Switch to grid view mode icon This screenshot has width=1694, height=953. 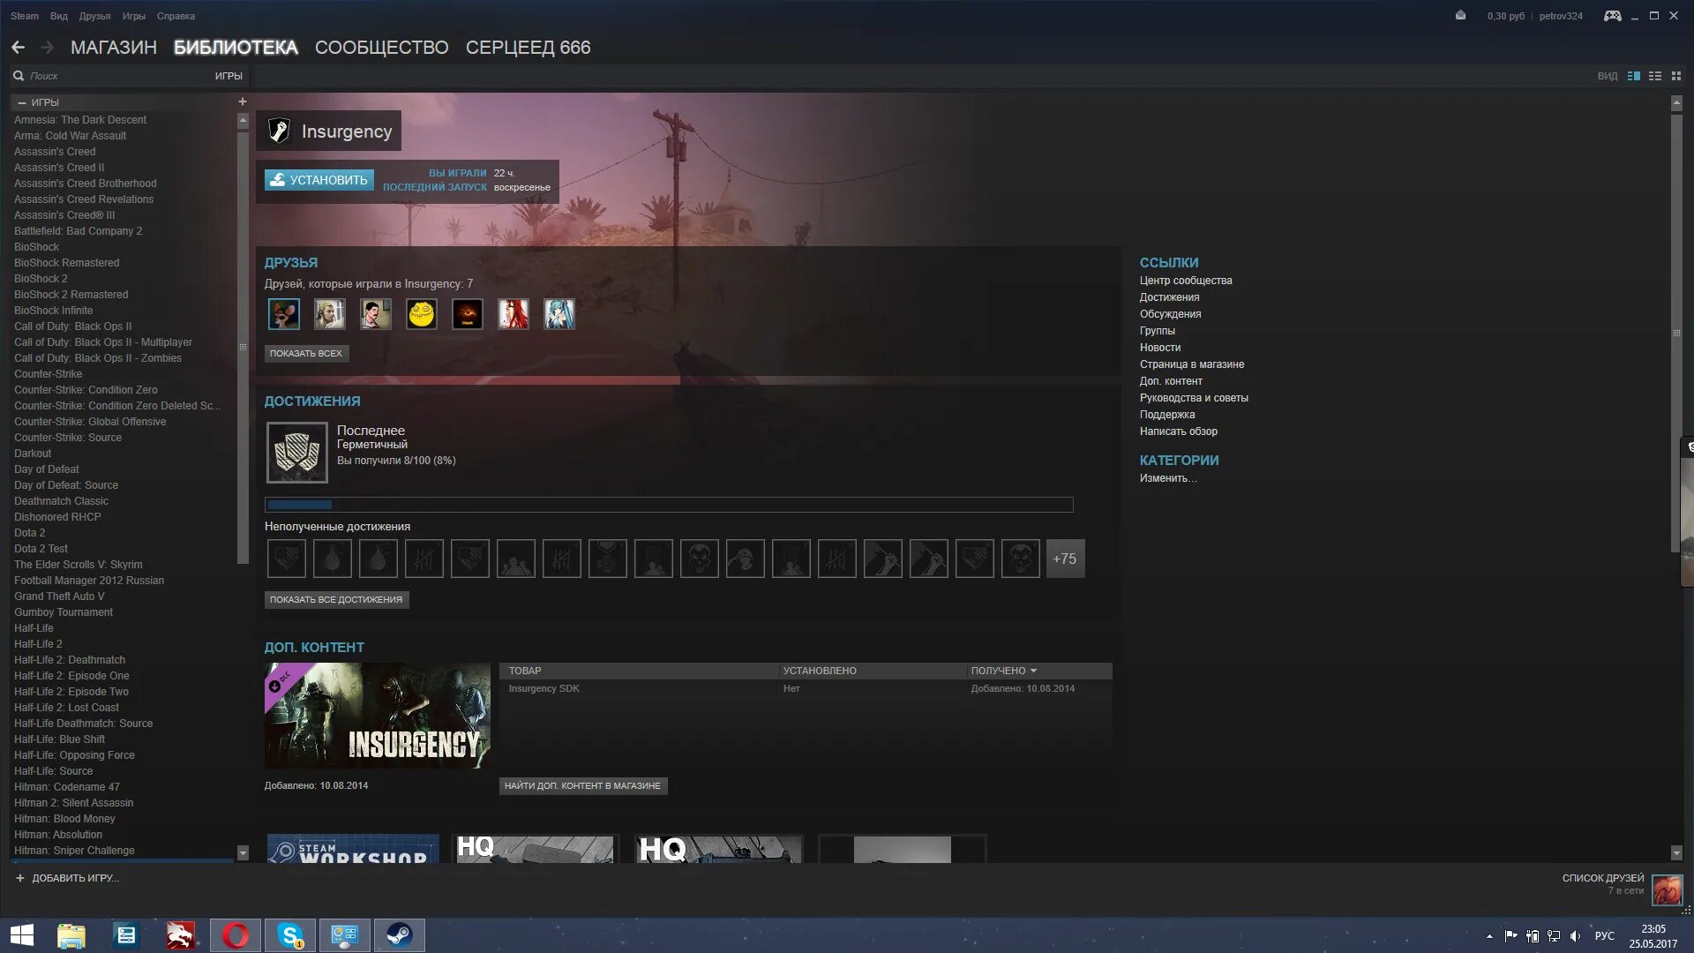pyautogui.click(x=1676, y=76)
